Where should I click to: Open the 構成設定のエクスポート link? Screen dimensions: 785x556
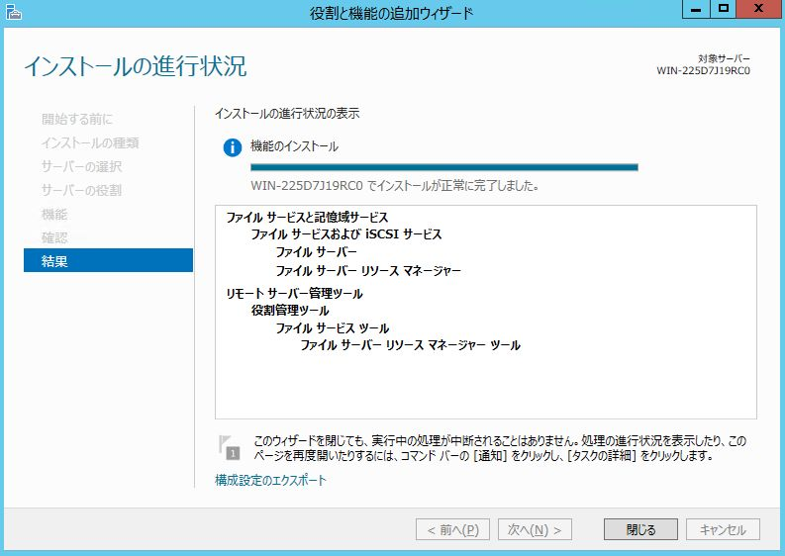(270, 481)
